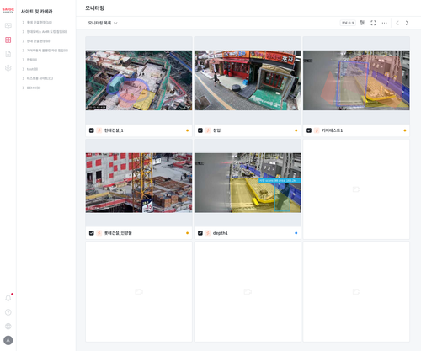Screen dimensions: 421x351
Task: Open notifications bell with red dot
Action: [8, 298]
